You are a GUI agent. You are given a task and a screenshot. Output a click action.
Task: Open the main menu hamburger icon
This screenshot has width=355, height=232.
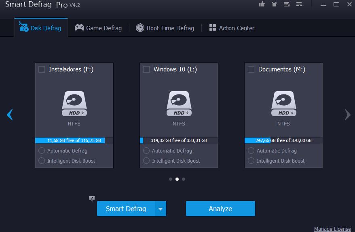point(299,4)
